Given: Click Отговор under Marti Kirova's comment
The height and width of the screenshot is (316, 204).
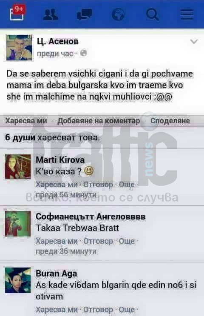Looking at the screenshot, I should pyautogui.click(x=98, y=184).
